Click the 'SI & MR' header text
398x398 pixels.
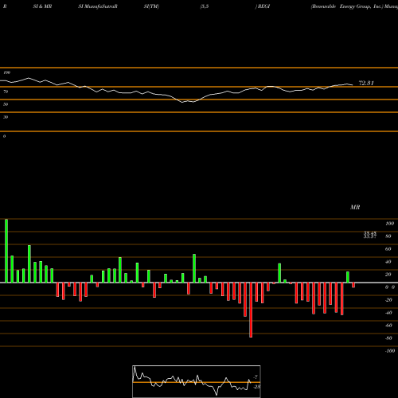point(42,6)
